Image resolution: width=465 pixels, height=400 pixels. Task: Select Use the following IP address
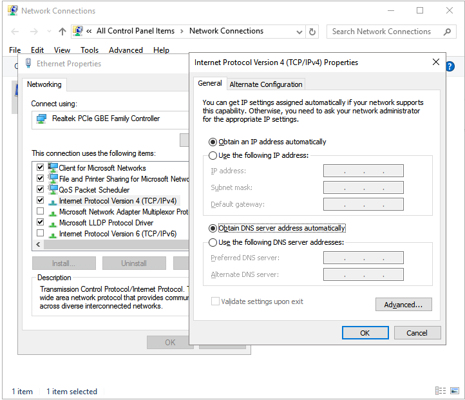coord(213,156)
